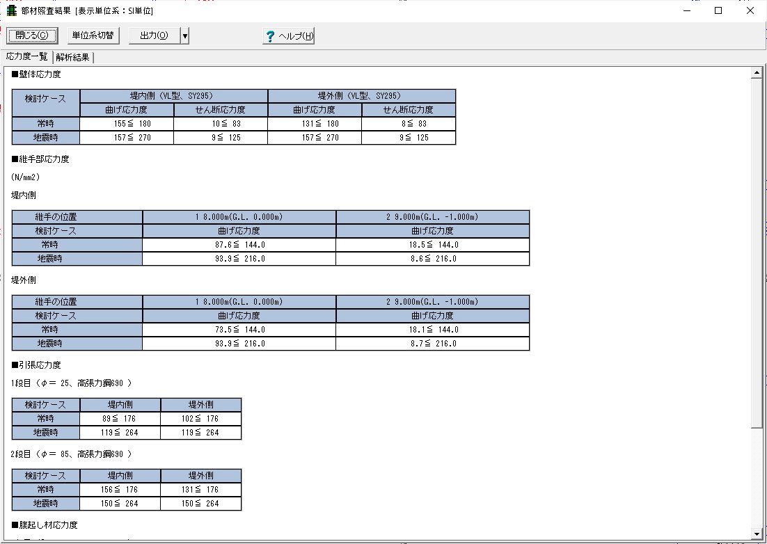Click the 堤内側 label above first joint table
Viewport: 767px width, 544px height.
click(x=24, y=195)
